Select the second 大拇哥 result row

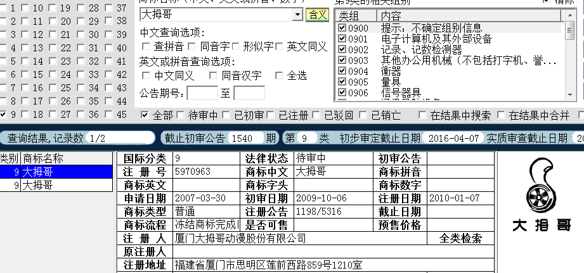[x=56, y=185]
